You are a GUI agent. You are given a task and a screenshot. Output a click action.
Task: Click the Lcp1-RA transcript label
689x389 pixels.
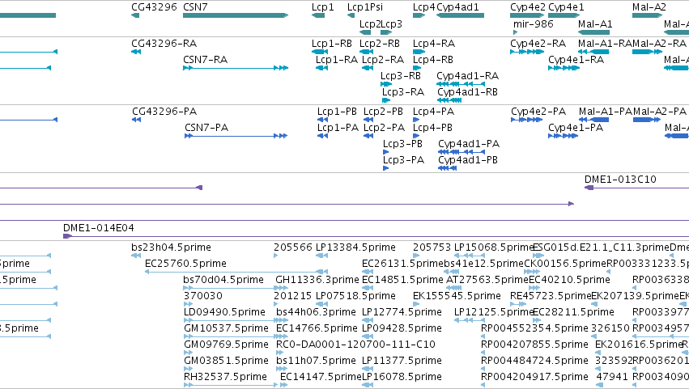pyautogui.click(x=337, y=60)
